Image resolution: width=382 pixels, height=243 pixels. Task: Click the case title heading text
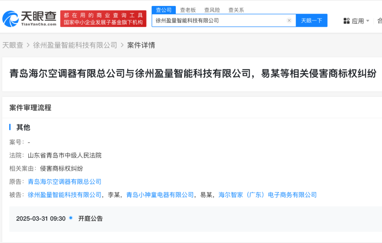pyautogui.click(x=193, y=73)
